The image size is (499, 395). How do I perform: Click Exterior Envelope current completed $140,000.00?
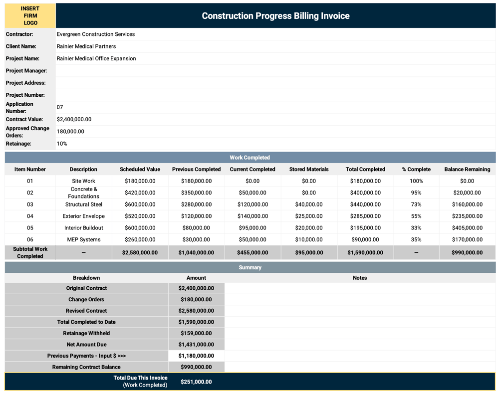point(252,216)
